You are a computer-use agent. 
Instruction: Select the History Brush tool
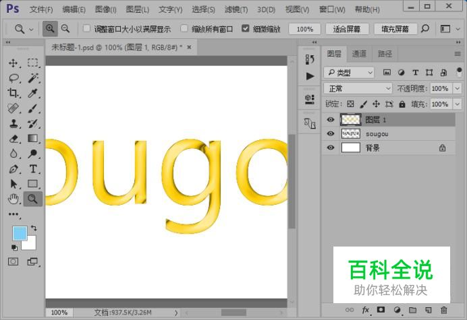tap(33, 123)
